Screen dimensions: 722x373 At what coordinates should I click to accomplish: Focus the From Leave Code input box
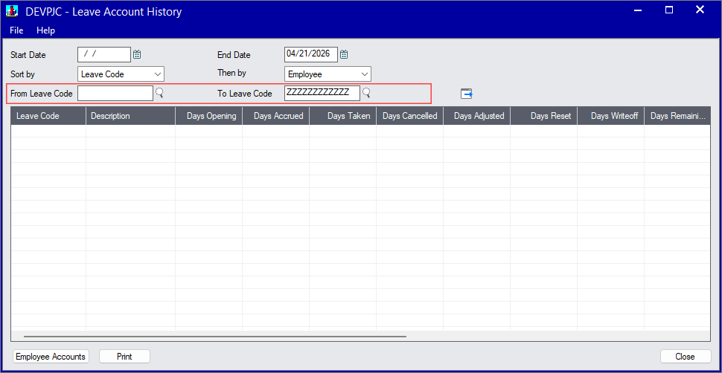[x=115, y=93]
